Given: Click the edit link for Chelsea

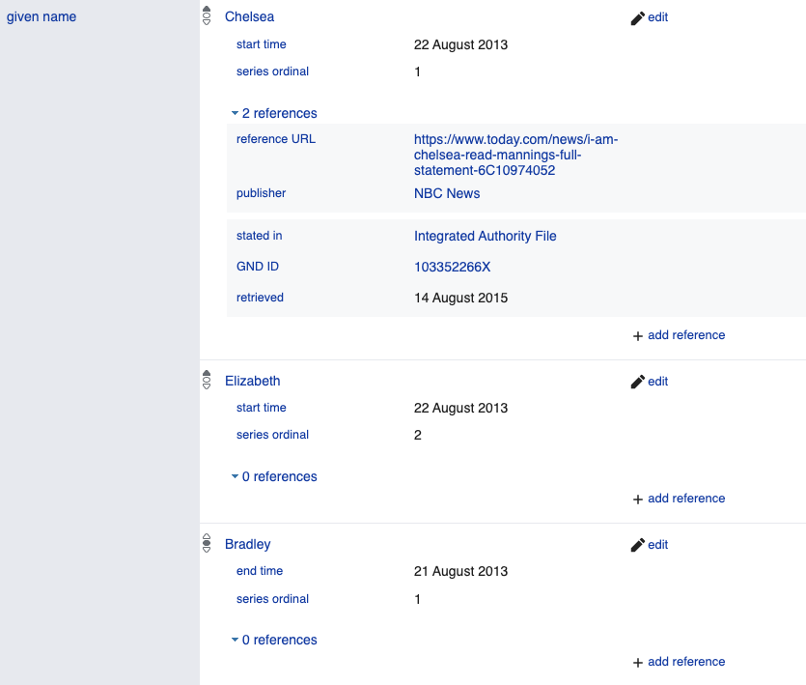Looking at the screenshot, I should pyautogui.click(x=657, y=17).
